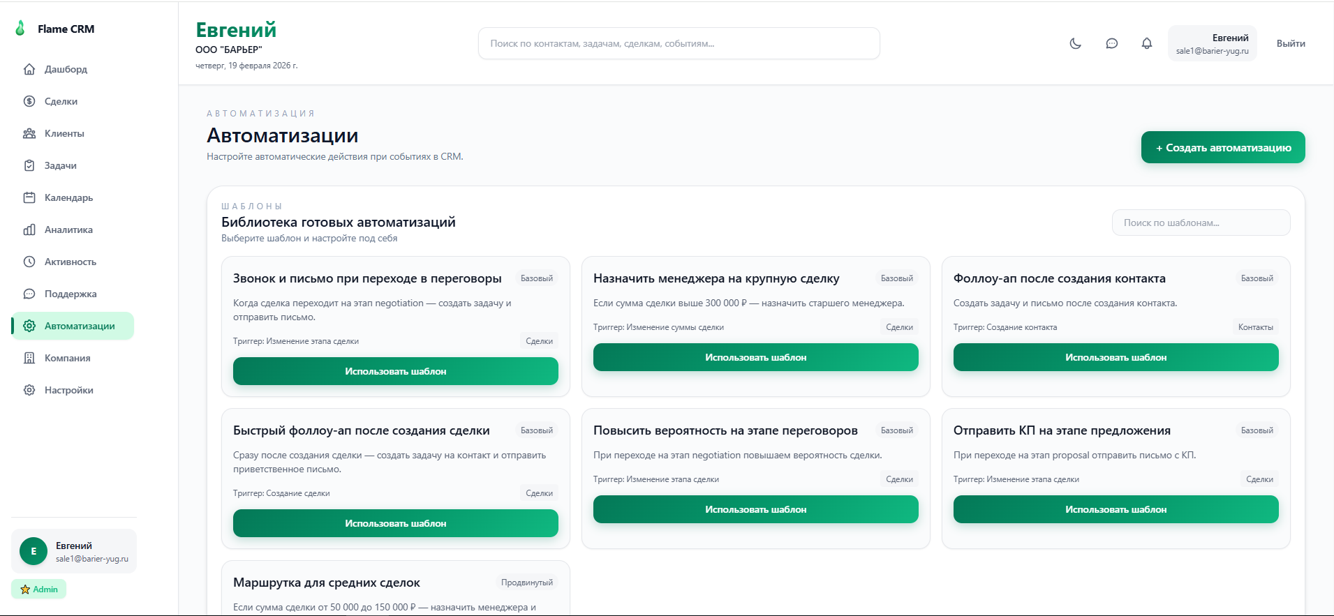Click heading Библиотека готовых автоматизаций
This screenshot has height=616, width=1334.
tap(339, 222)
